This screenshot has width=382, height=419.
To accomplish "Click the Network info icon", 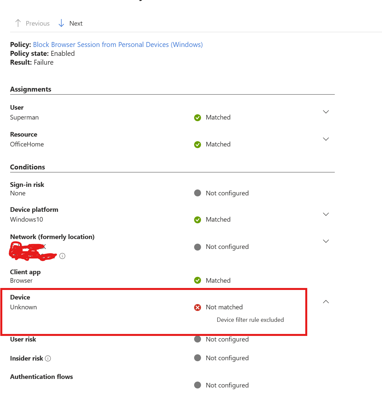I will pyautogui.click(x=62, y=256).
